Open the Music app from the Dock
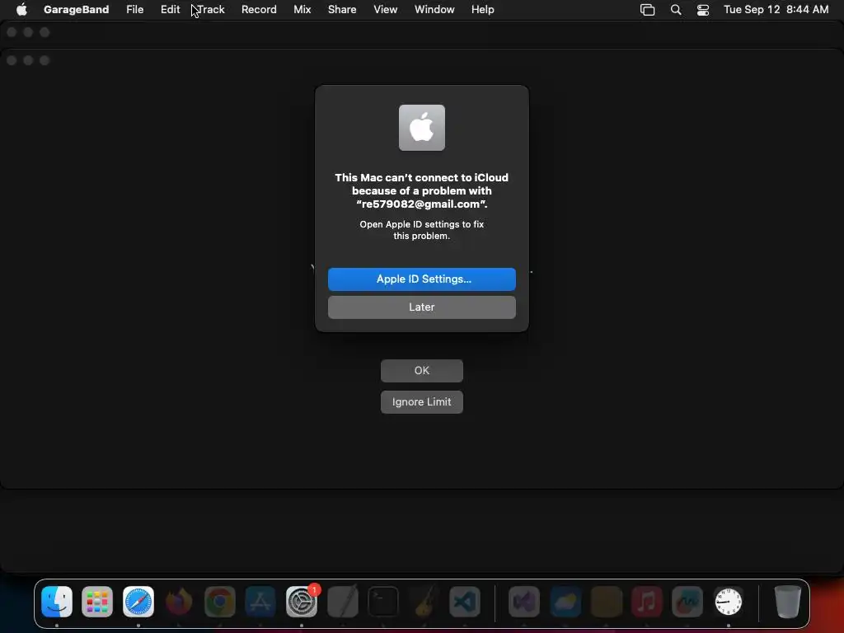The image size is (844, 633). tap(647, 601)
